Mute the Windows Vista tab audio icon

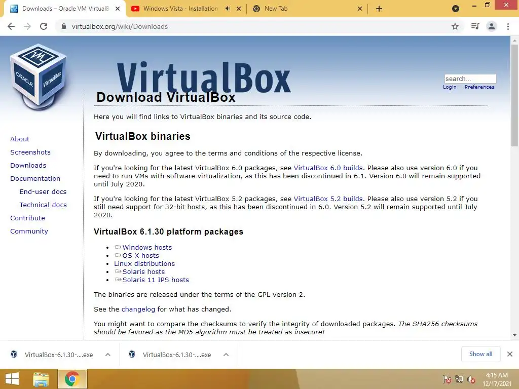click(228, 9)
